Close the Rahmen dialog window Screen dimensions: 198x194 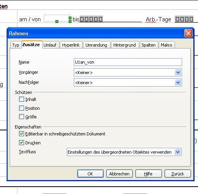point(188,33)
